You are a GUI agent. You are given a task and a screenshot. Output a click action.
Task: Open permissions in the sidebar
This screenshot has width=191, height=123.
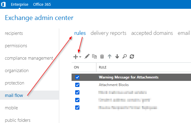(16, 46)
